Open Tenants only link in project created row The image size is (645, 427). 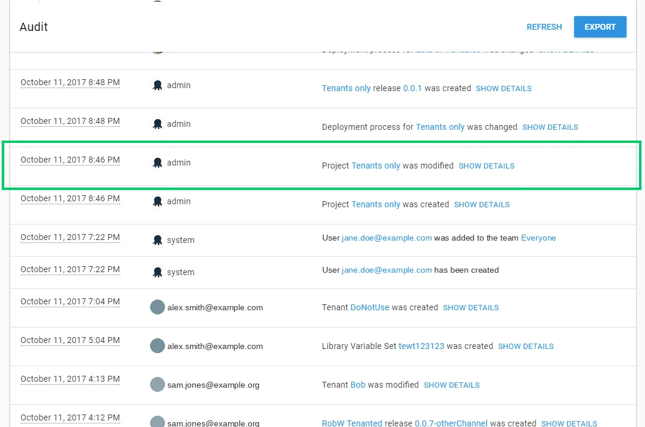tap(376, 204)
